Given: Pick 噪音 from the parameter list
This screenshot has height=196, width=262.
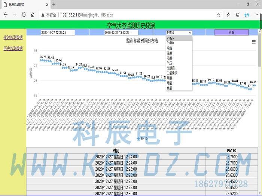Looking at the screenshot, I should click(170, 48).
